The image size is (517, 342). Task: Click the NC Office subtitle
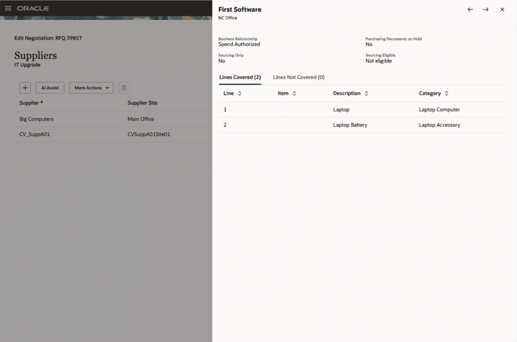point(228,18)
